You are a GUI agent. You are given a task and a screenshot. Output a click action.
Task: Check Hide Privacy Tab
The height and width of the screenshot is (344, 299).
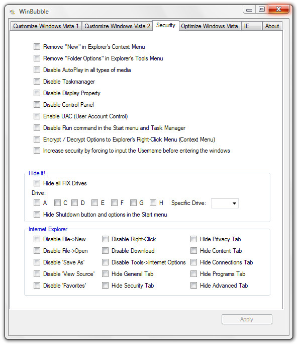click(193, 239)
